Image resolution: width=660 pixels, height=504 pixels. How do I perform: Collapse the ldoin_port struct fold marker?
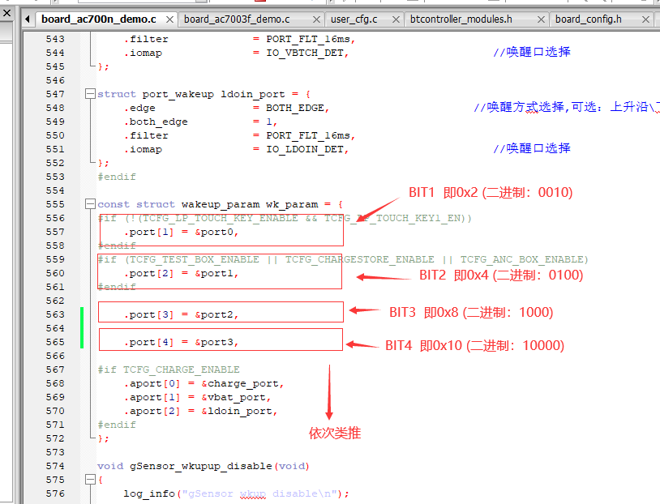(x=90, y=94)
